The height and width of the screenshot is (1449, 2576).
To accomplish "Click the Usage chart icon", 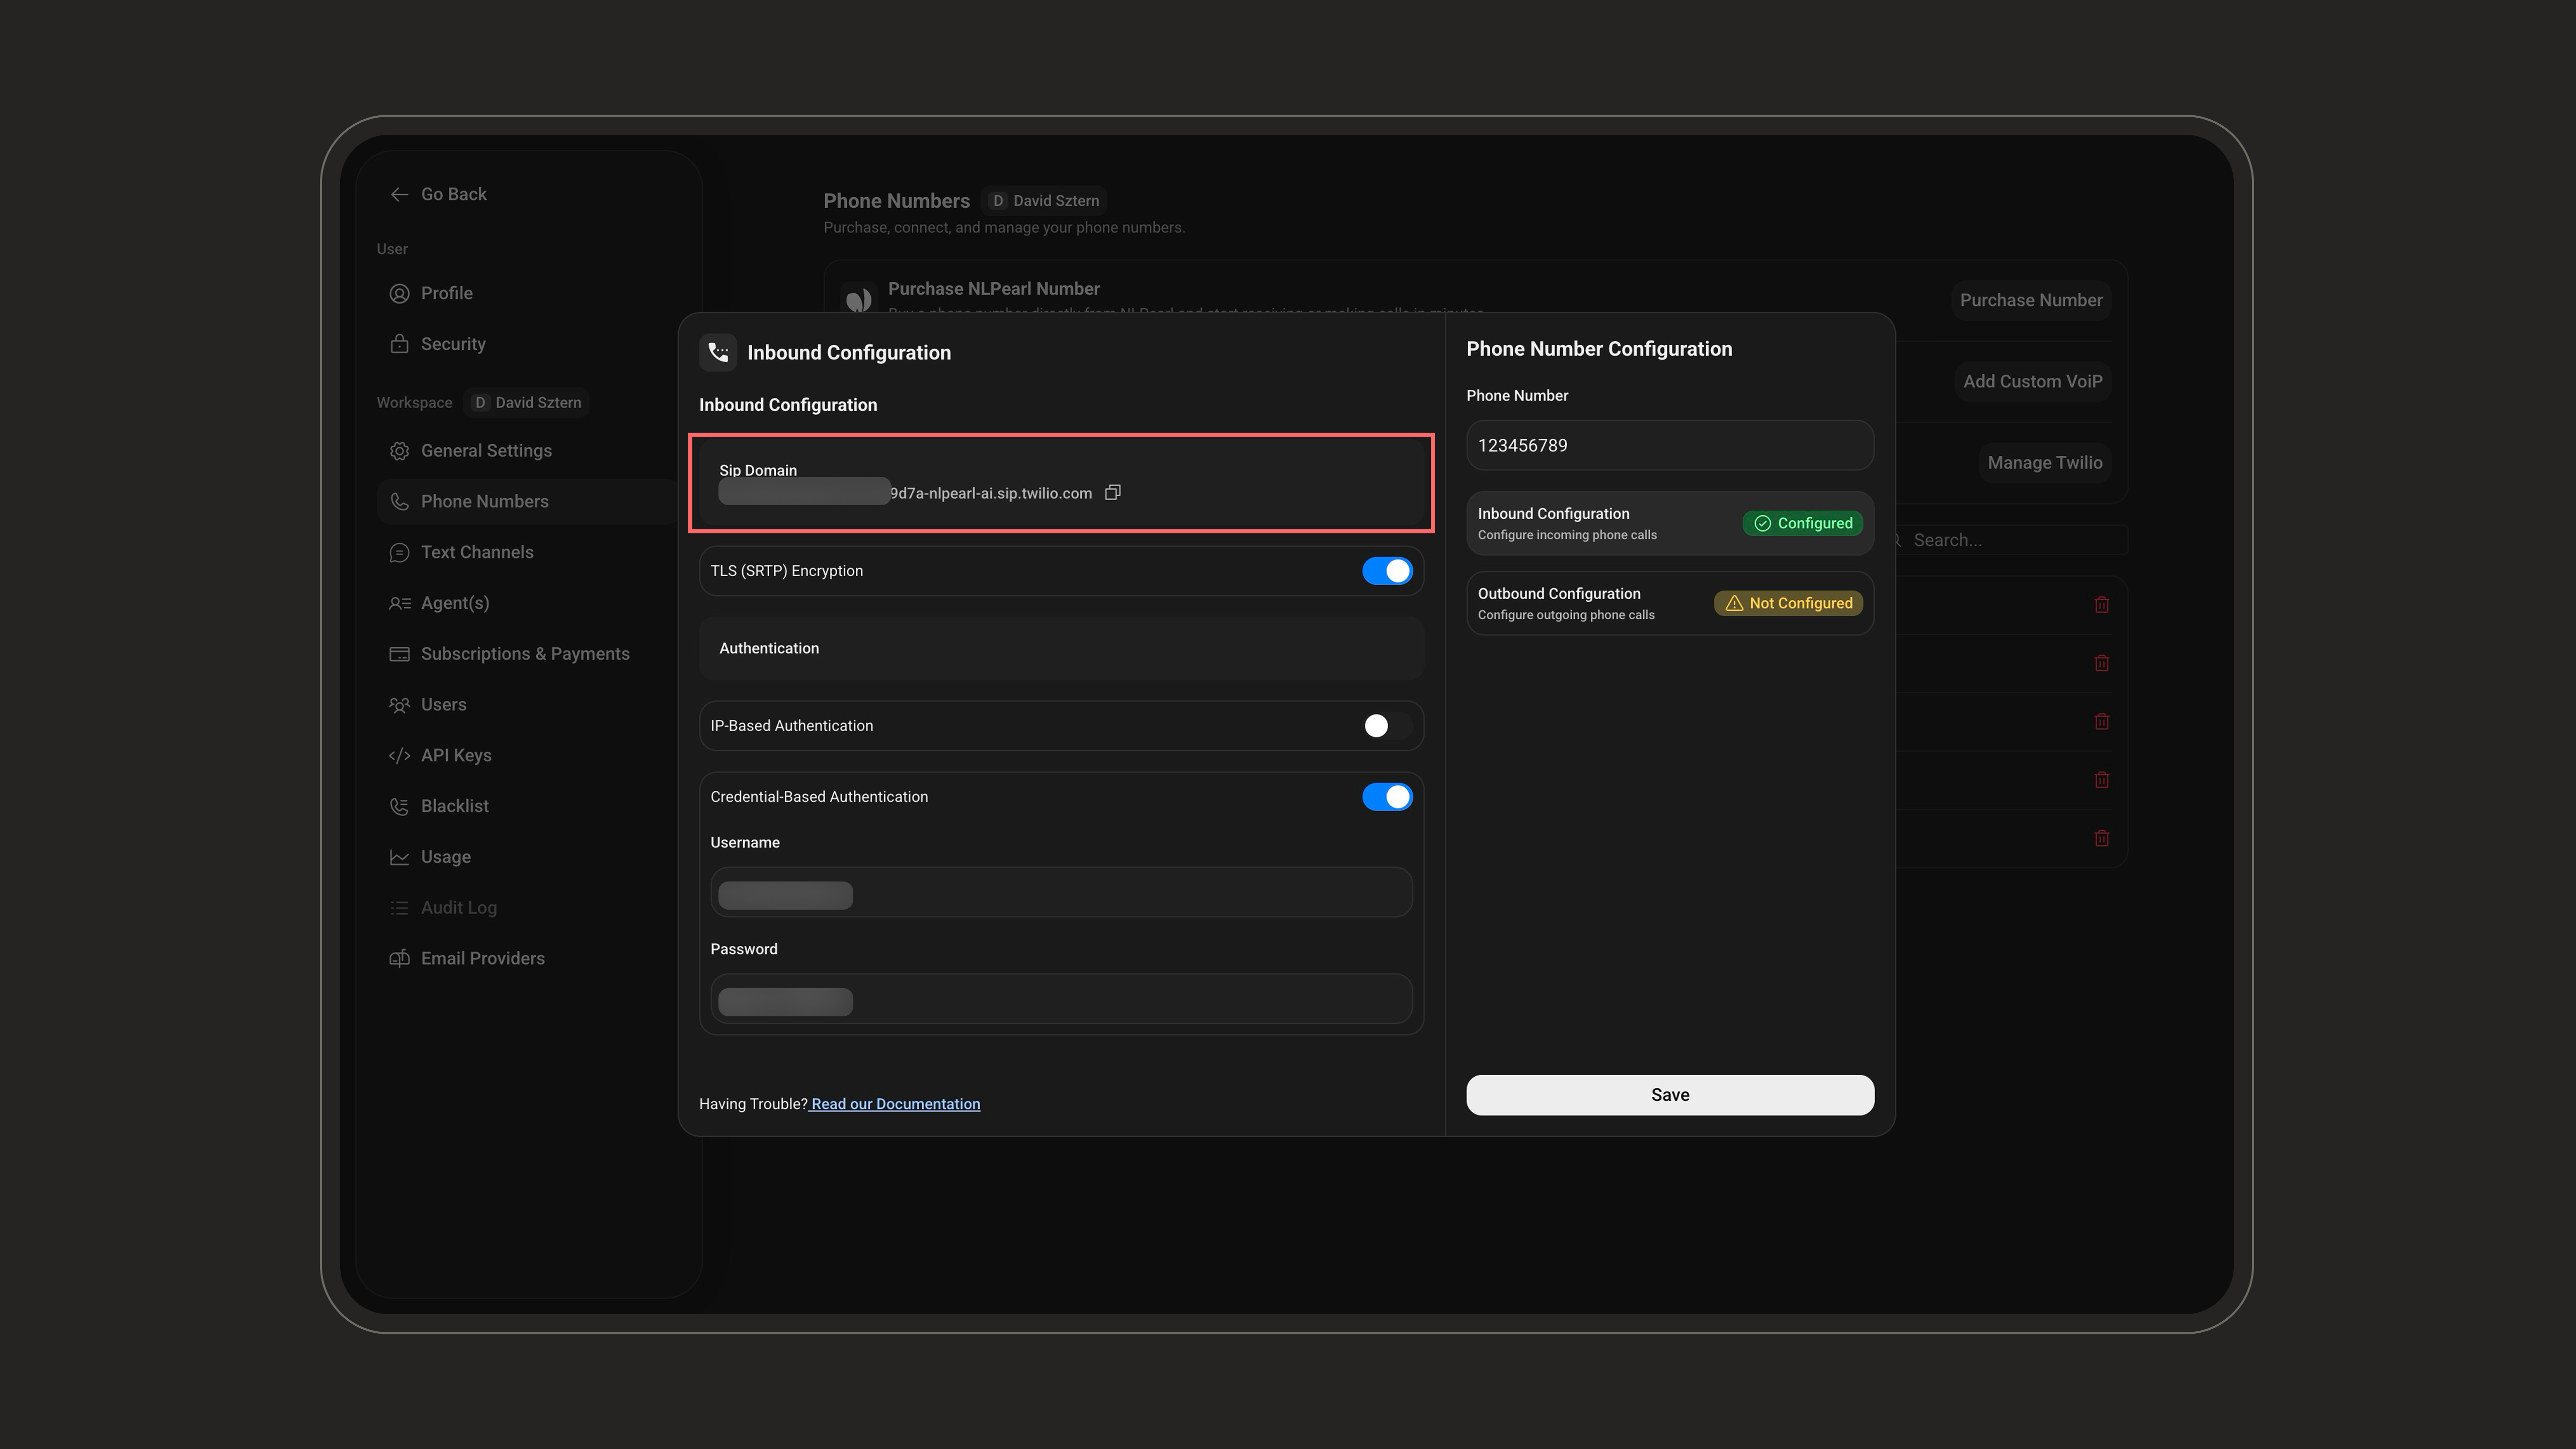I will tap(399, 857).
